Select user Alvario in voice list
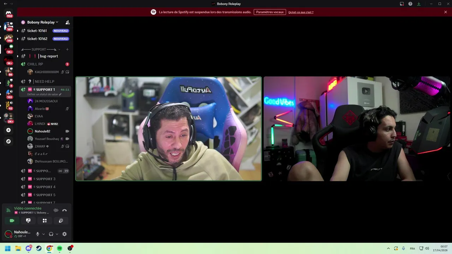Viewport: 452px width, 254px height. click(x=49, y=109)
